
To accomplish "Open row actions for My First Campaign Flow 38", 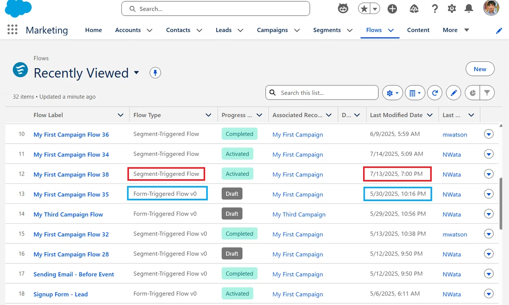I will [489, 174].
